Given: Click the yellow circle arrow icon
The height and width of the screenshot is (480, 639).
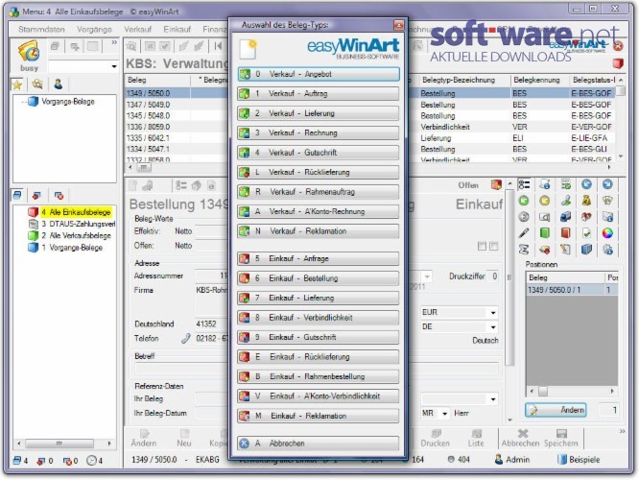Looking at the screenshot, I should point(544,201).
